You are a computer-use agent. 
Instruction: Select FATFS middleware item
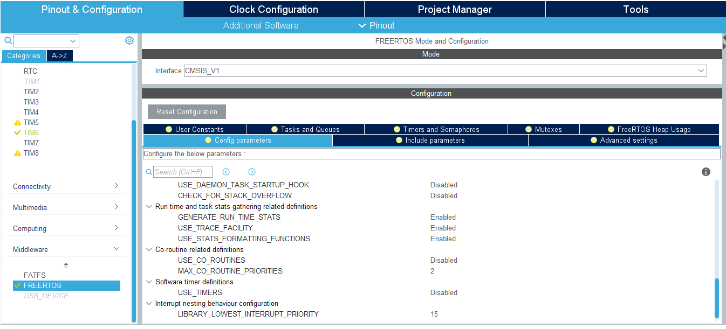35,275
